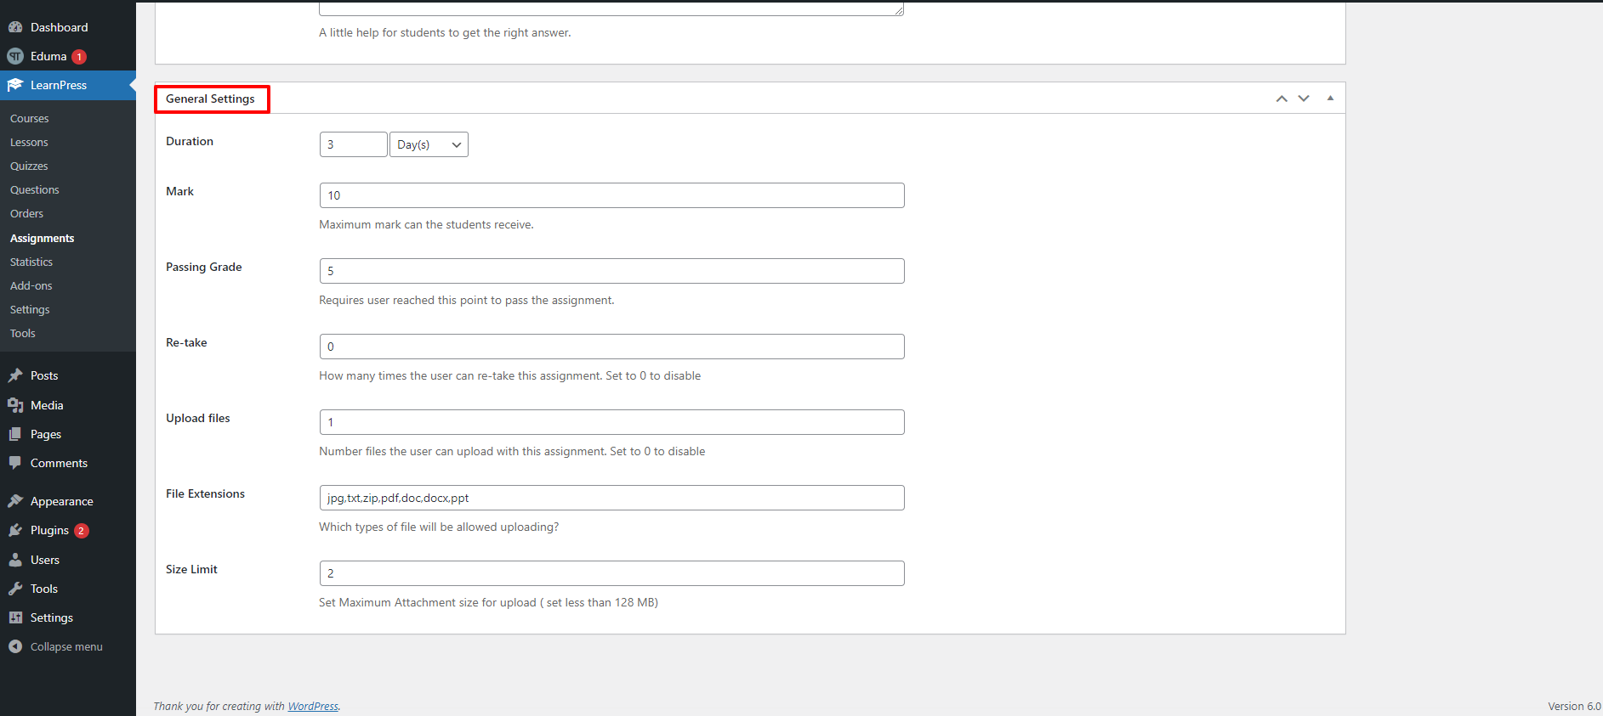This screenshot has width=1603, height=716.
Task: Click the Mark input field
Action: [611, 195]
